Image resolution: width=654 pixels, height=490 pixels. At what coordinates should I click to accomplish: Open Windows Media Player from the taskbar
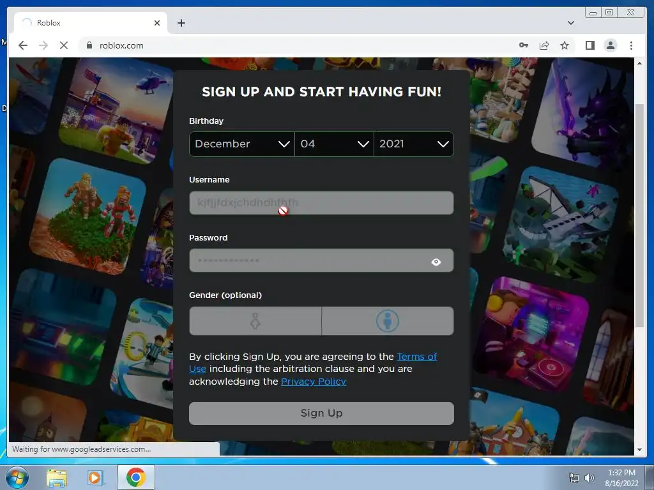95,477
